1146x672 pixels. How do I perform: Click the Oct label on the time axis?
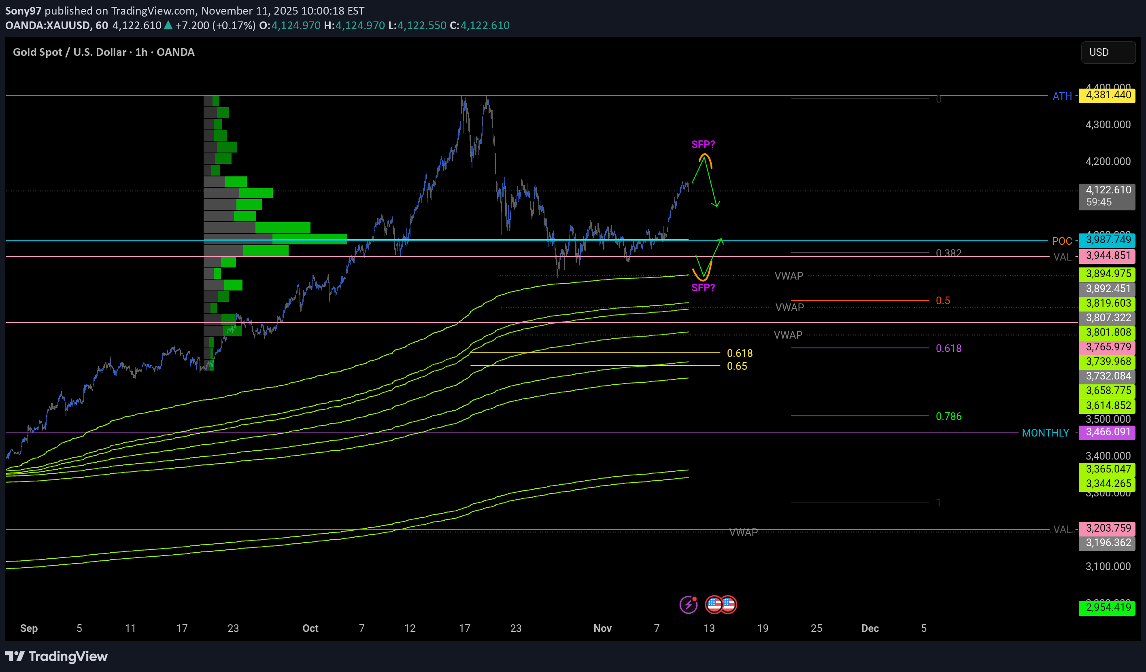coord(310,628)
